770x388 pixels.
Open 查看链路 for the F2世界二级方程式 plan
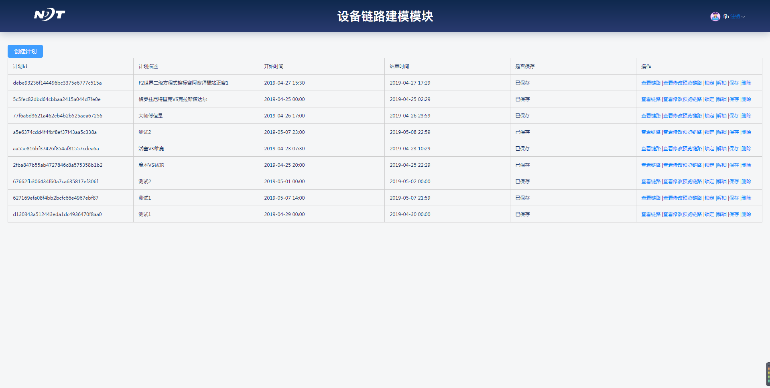(650, 83)
